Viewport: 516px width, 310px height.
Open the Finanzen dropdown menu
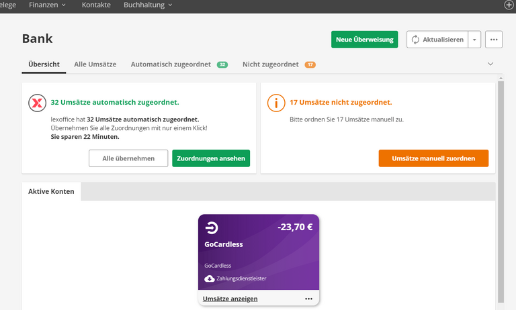[x=47, y=5]
